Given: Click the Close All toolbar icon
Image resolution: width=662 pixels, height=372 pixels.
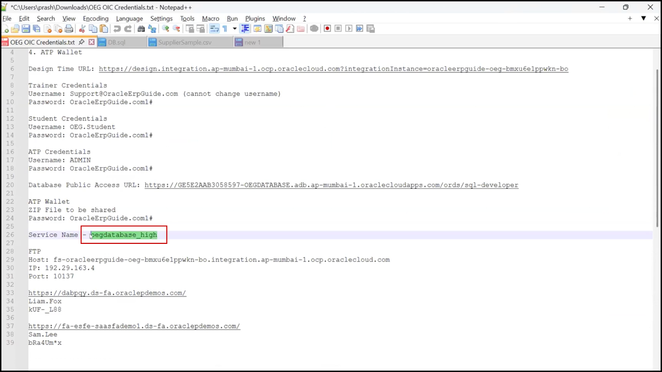Looking at the screenshot, I should tap(58, 29).
